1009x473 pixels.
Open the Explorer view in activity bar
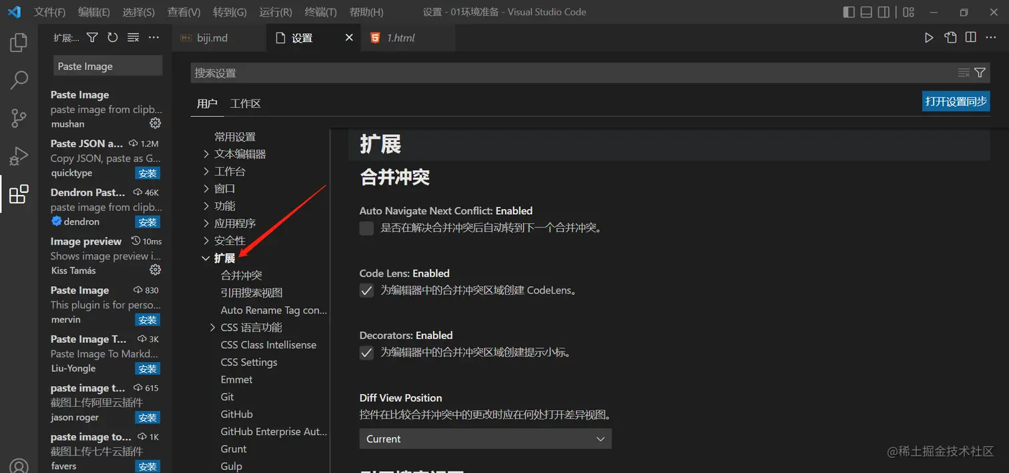click(x=19, y=43)
